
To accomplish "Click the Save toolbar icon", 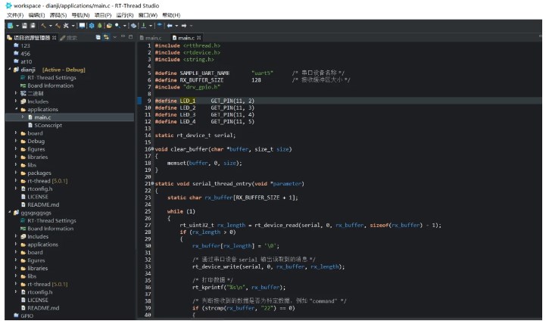I will (24, 26).
